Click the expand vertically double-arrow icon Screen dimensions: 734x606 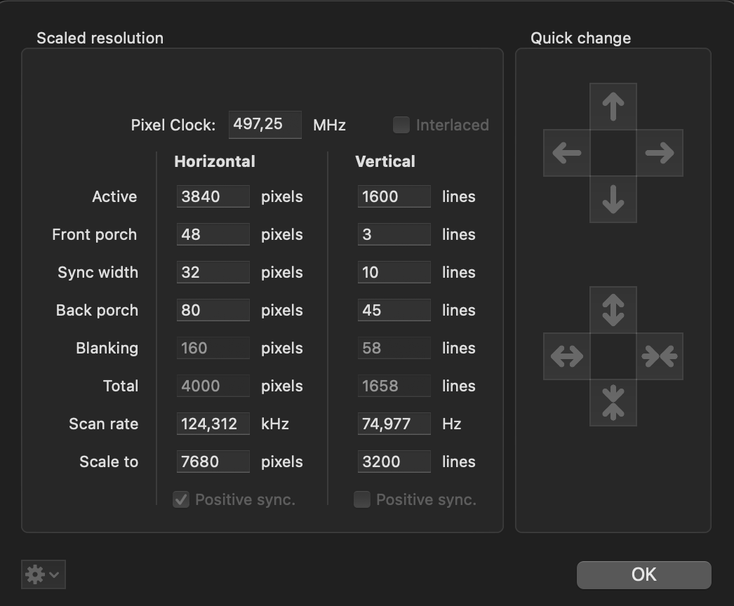(613, 310)
